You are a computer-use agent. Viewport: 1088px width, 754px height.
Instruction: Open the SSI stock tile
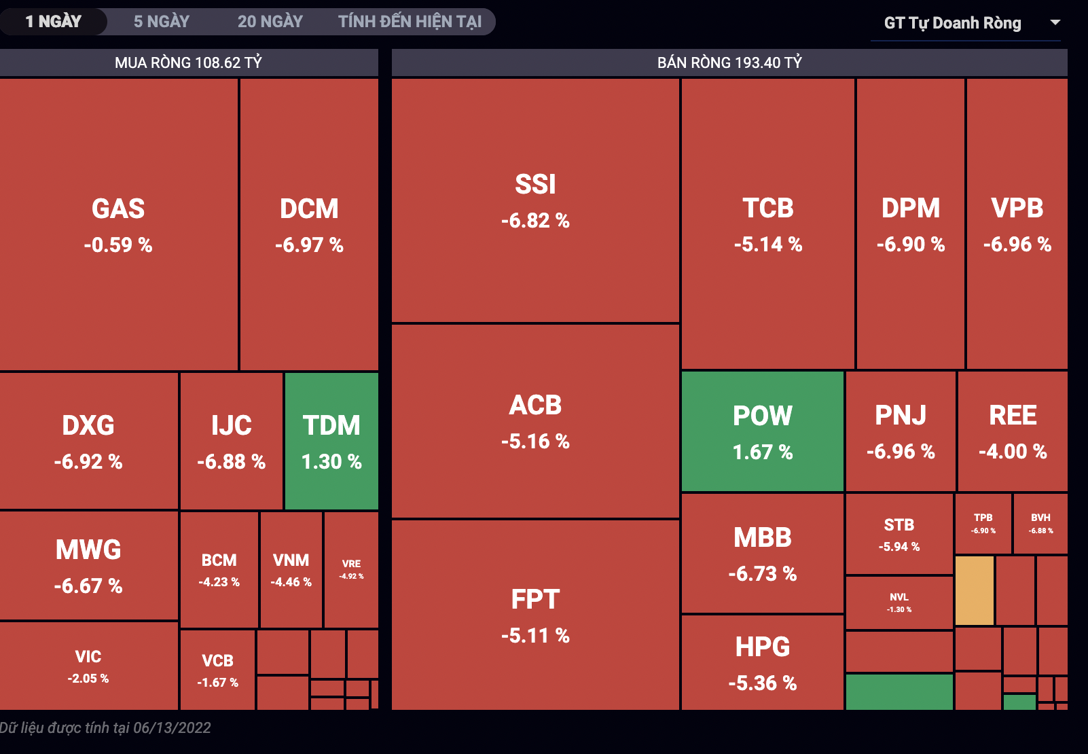pos(535,200)
